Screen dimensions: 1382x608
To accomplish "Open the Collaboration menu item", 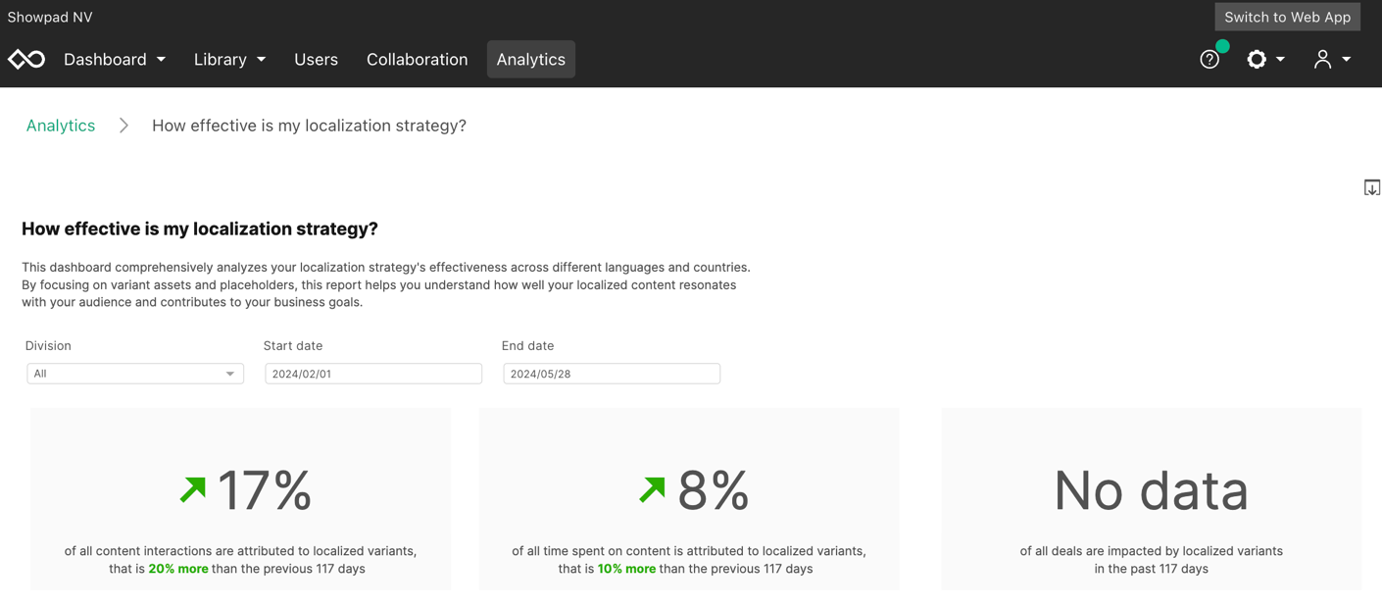I will tap(417, 60).
